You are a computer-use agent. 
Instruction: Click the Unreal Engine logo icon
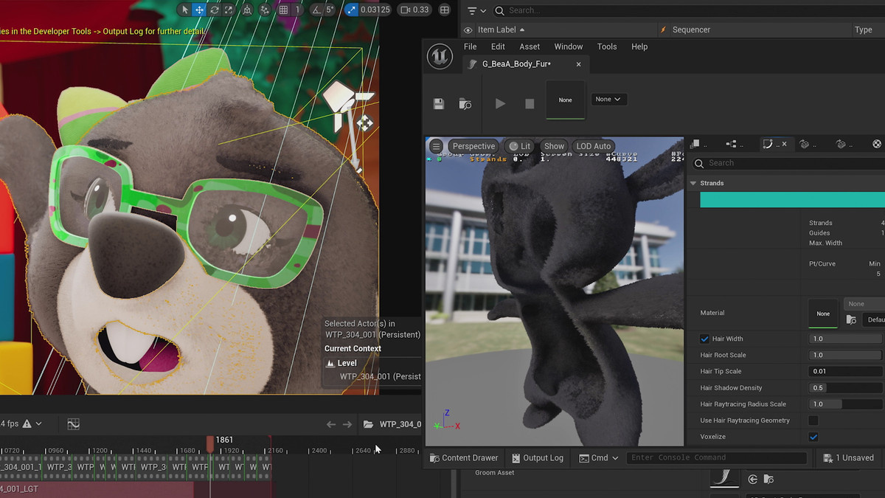click(440, 56)
